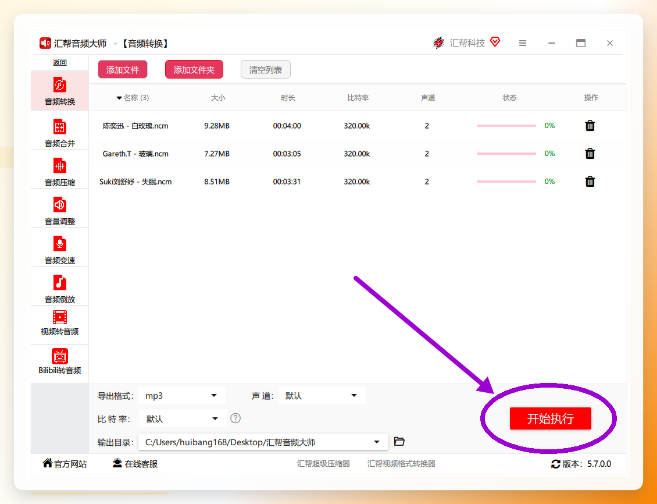Click the 操作 column header

coord(591,98)
